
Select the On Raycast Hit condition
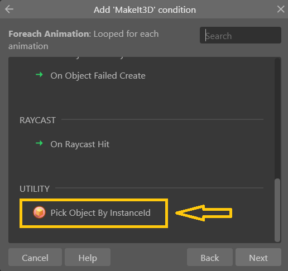80,144
